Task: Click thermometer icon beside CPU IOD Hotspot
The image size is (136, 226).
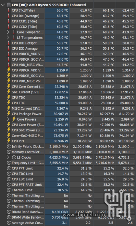Action: tap(9, 43)
